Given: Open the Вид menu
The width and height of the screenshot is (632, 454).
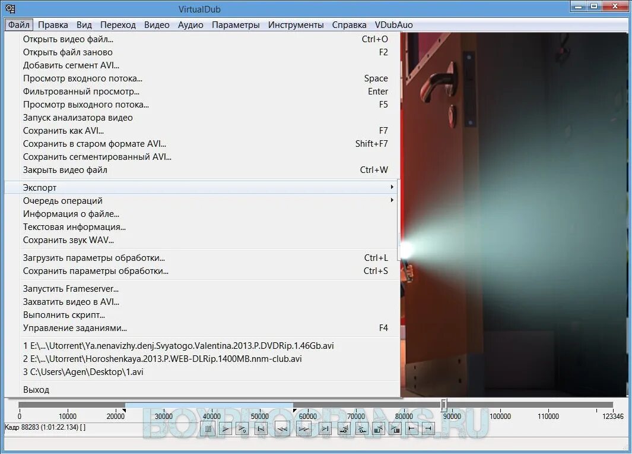Looking at the screenshot, I should [84, 24].
